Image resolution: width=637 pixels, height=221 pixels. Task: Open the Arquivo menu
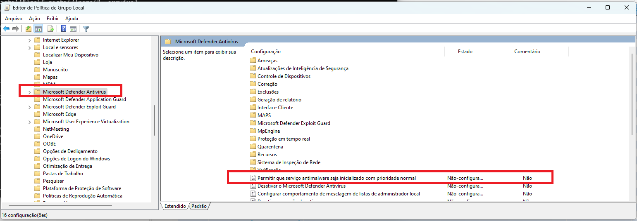coord(14,19)
